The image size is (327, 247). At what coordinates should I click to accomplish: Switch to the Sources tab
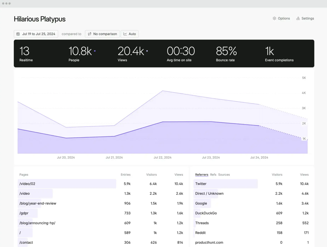pyautogui.click(x=223, y=175)
